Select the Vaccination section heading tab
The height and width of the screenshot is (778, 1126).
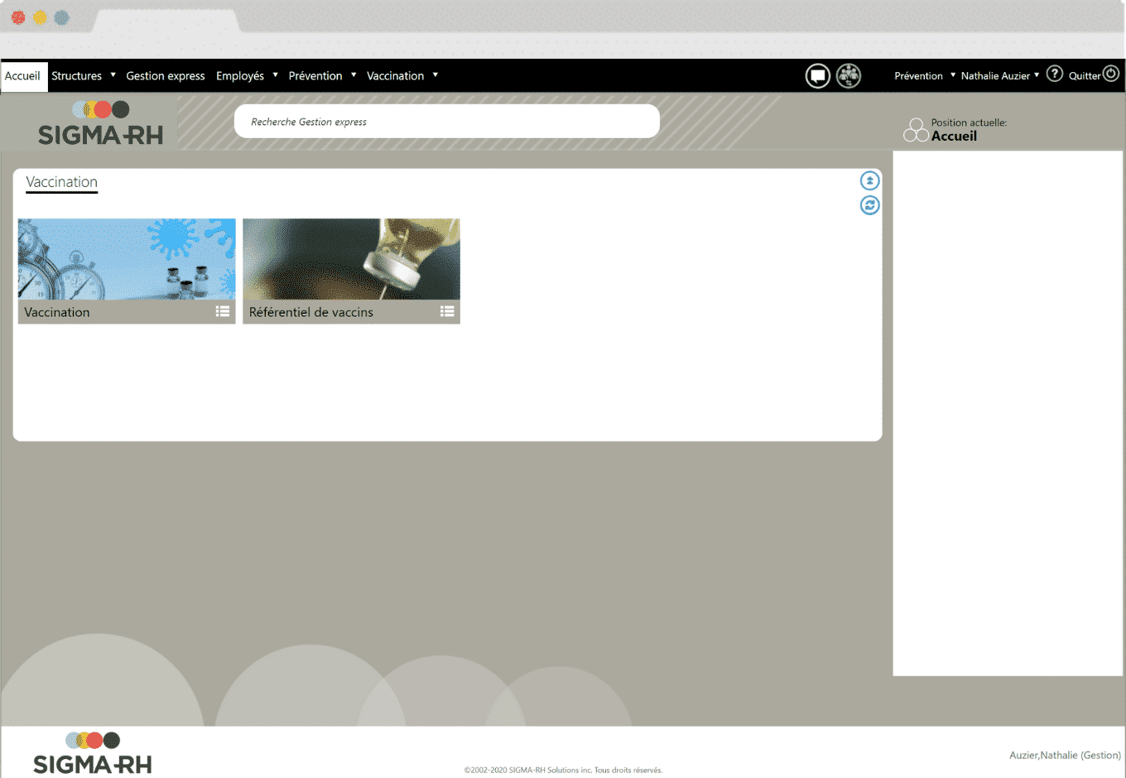pos(61,182)
